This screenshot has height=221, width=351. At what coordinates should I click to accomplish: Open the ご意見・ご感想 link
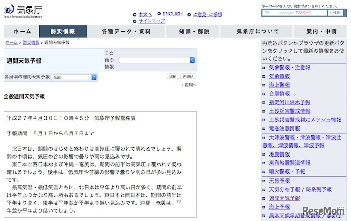[x=208, y=14]
